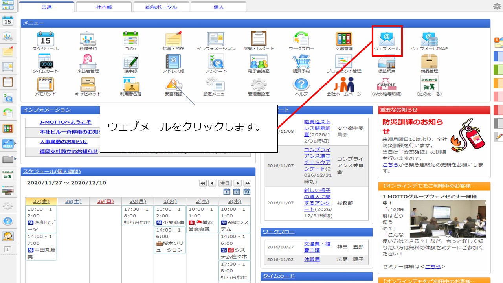Open the ウェブメールIMAP icon
The width and height of the screenshot is (503, 283).
coord(429,40)
